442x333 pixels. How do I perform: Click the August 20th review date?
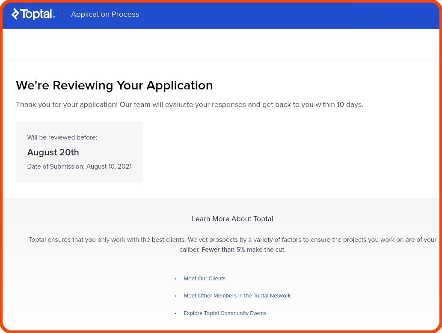53,152
